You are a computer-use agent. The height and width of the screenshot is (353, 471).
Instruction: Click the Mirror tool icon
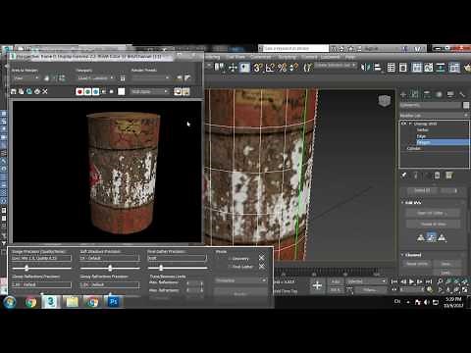point(365,68)
